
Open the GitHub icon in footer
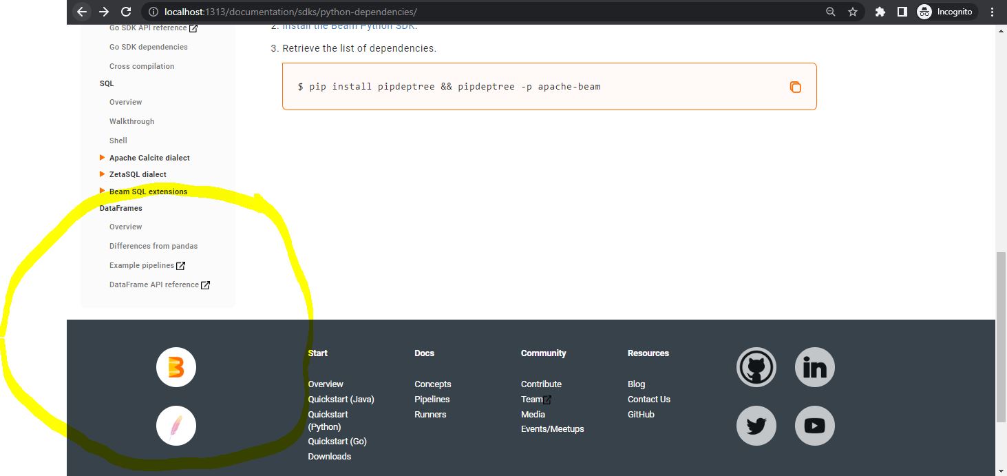756,367
